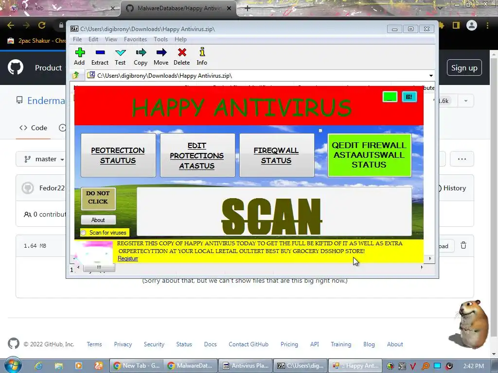Screen dimensions: 498x373
Task: Click the taskbar clock 2:42 PM
Action: tap(474, 366)
